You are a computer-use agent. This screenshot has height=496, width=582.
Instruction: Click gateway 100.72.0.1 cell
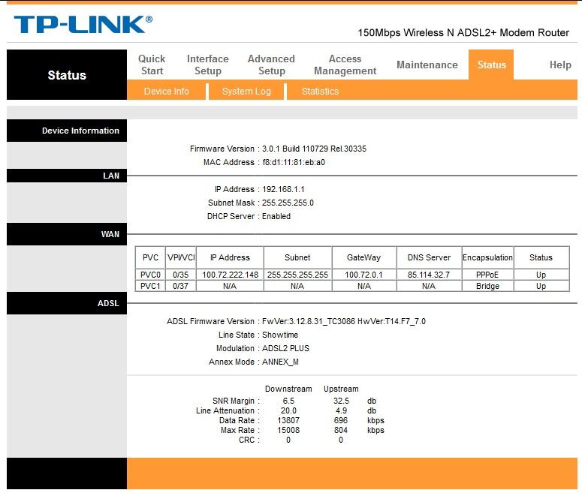tap(363, 275)
